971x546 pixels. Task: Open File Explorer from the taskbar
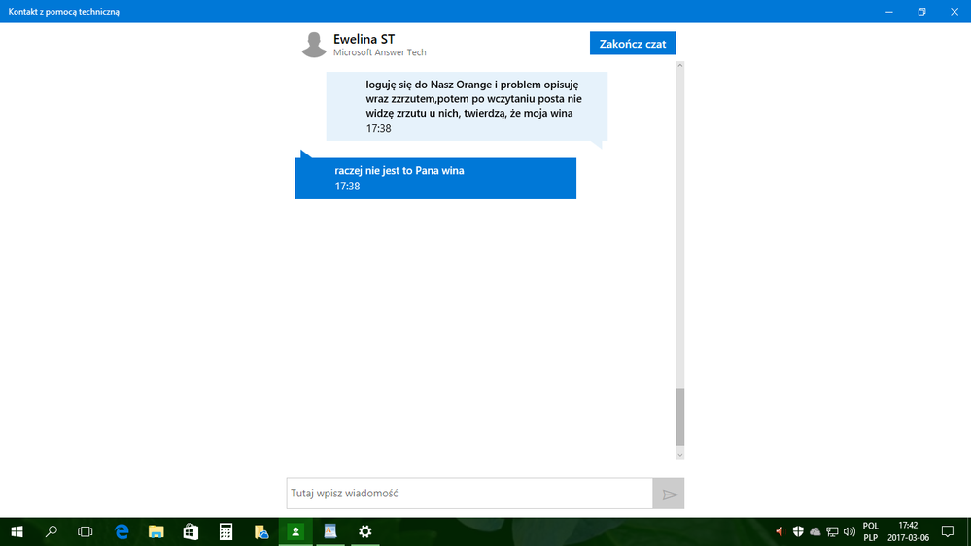(156, 531)
